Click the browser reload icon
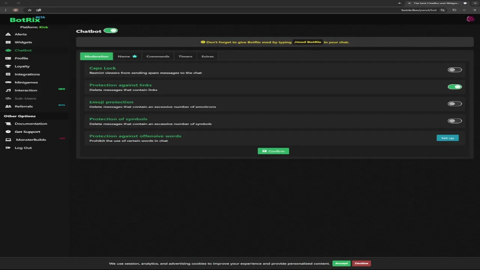The width and height of the screenshot is (480, 270). click(x=454, y=10)
